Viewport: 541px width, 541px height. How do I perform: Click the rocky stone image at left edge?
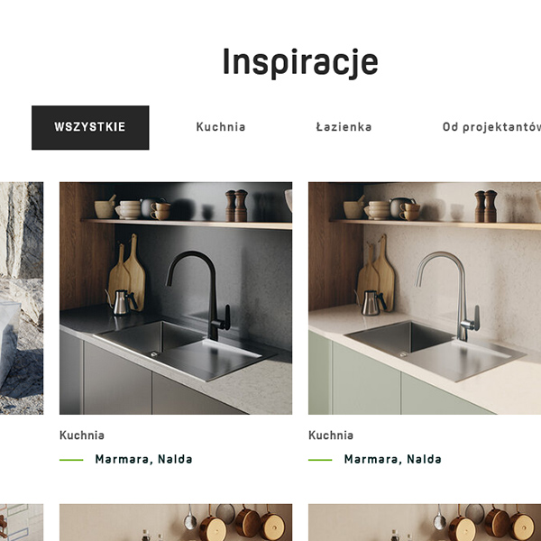22,298
